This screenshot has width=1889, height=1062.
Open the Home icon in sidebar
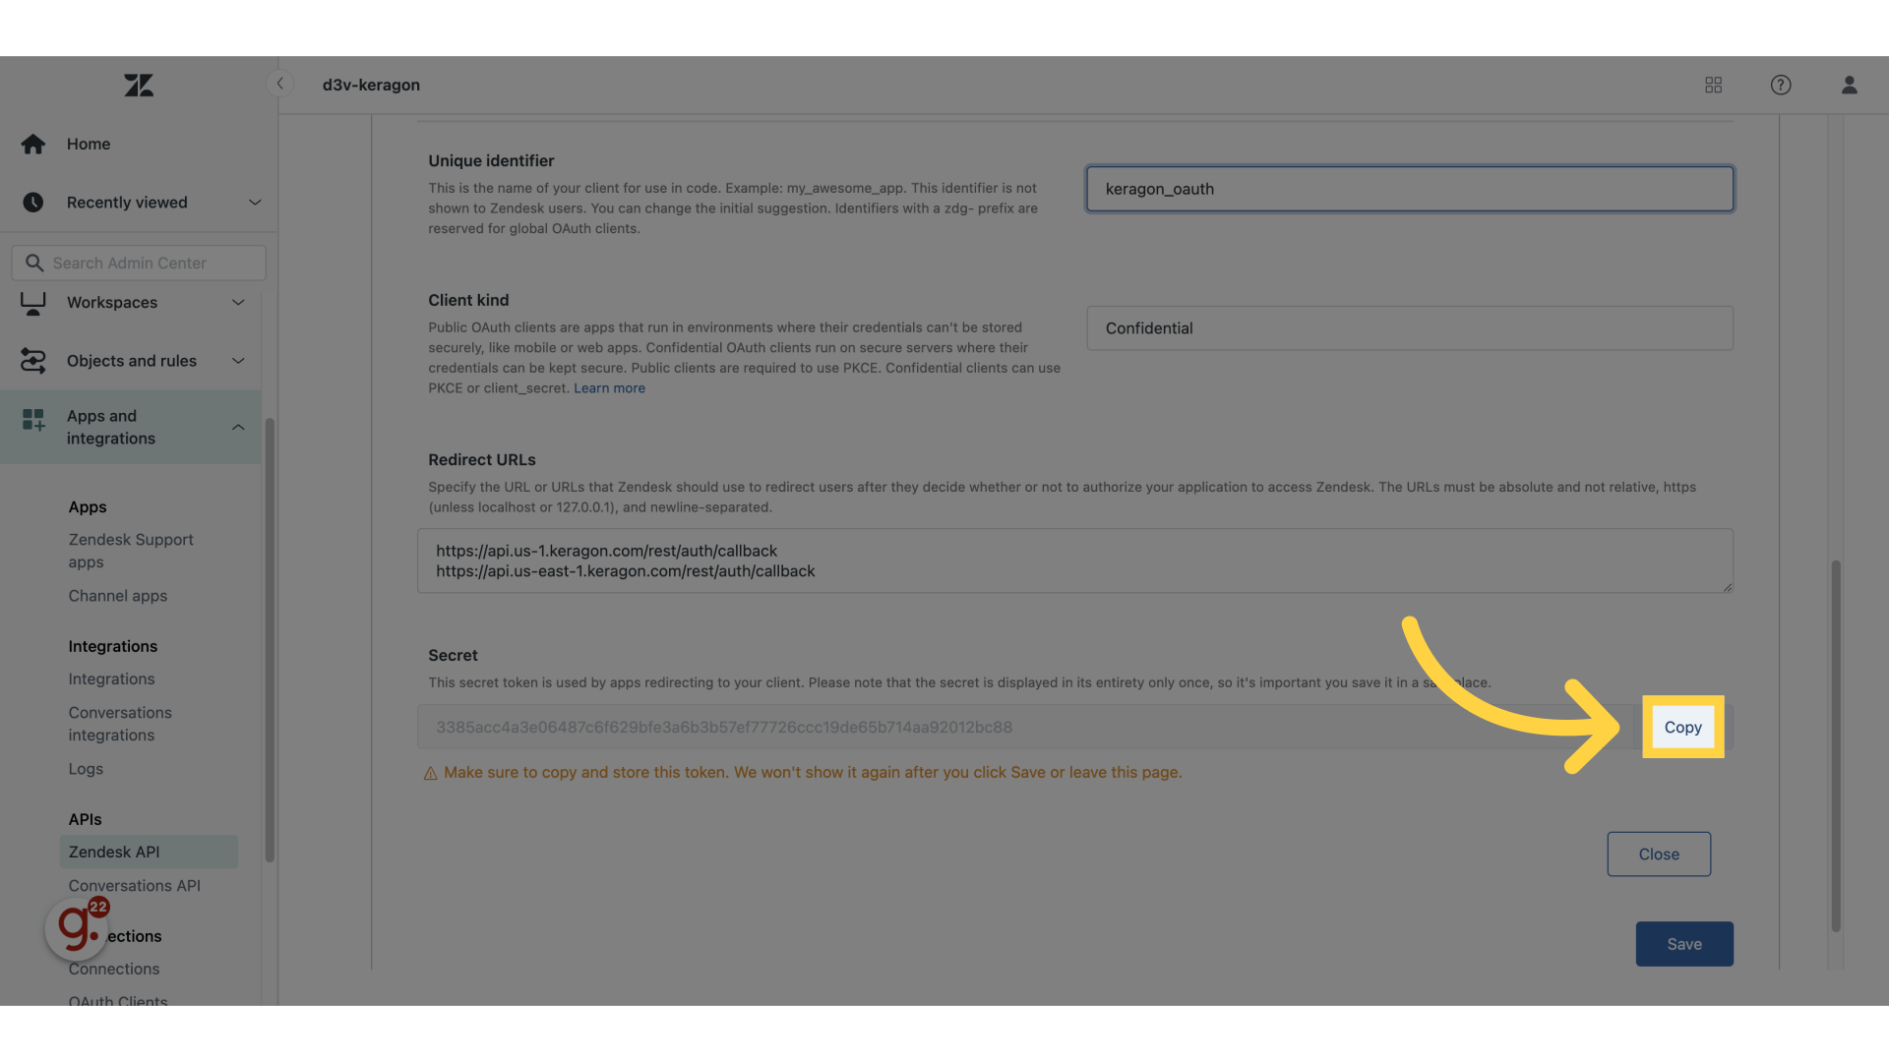33,145
